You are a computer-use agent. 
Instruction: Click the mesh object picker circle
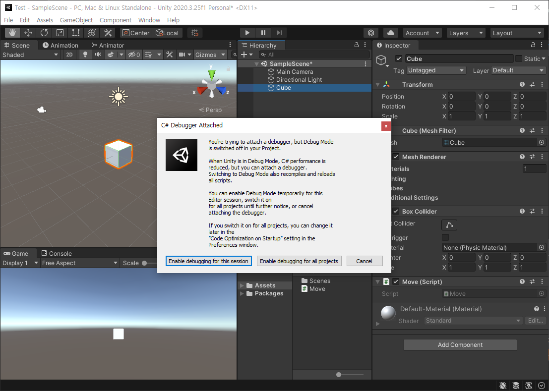541,142
